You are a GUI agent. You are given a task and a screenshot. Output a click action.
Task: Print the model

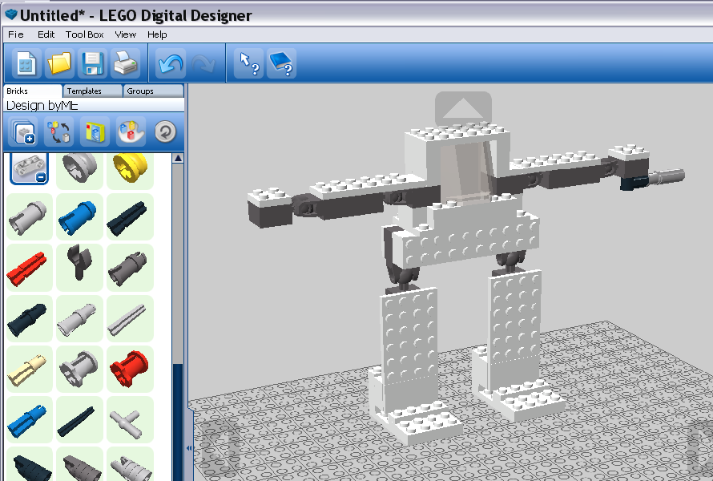125,63
